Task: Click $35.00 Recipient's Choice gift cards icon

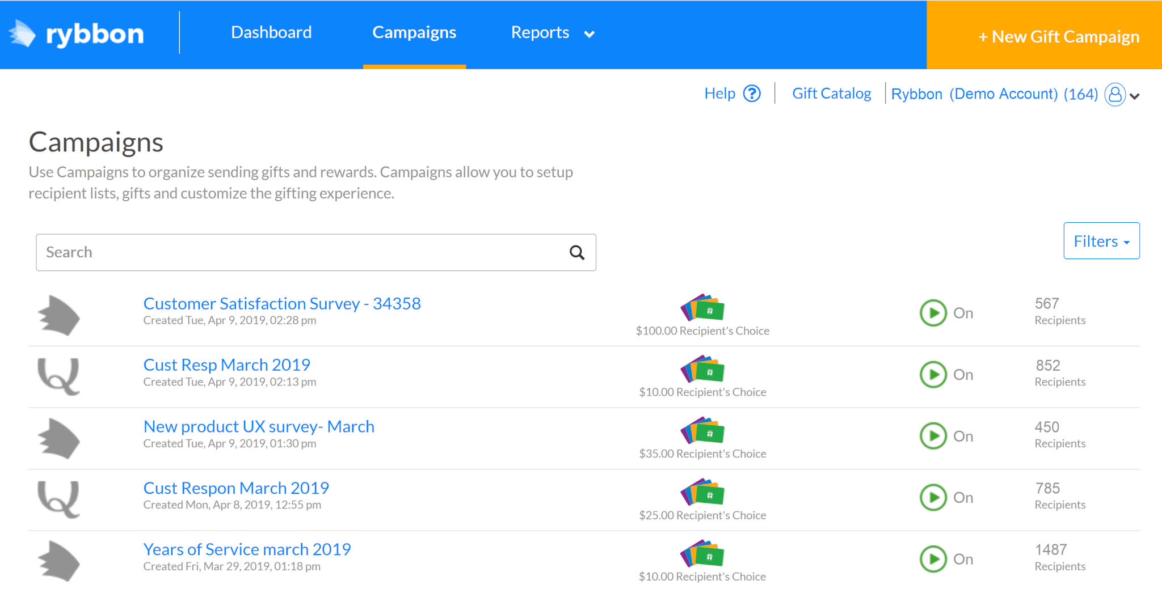Action: click(x=702, y=430)
